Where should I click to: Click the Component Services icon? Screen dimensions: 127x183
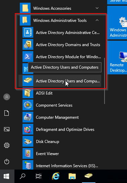28,105
